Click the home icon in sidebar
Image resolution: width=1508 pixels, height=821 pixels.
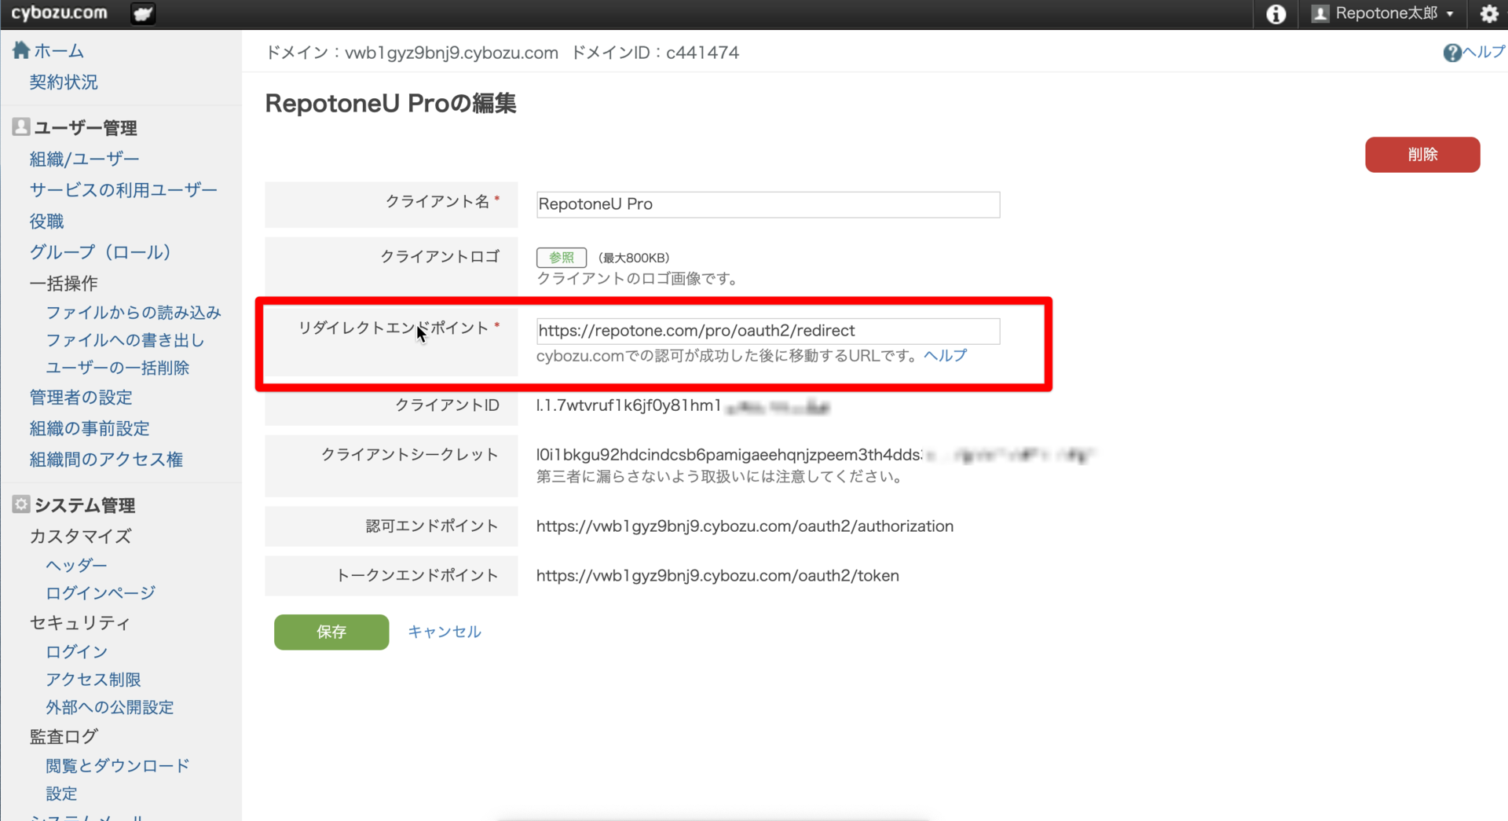[21, 50]
